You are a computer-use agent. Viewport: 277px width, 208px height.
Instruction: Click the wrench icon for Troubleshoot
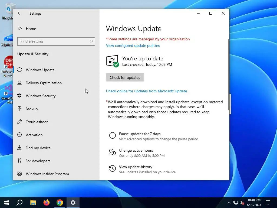click(19, 122)
